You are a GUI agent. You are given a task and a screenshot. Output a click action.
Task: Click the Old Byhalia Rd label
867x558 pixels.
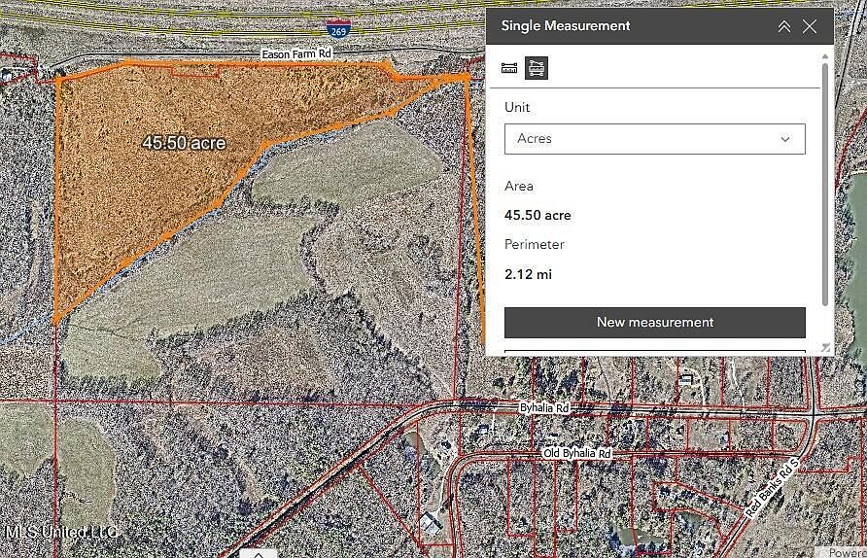576,454
